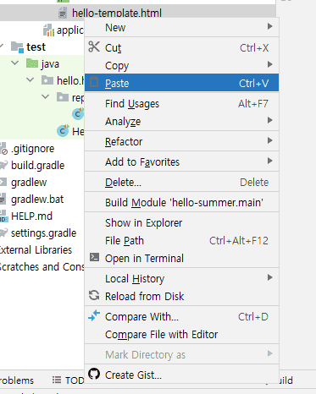The width and height of the screenshot is (316, 394).
Task: Collapse the java folder chevron
Action: [x=15, y=63]
